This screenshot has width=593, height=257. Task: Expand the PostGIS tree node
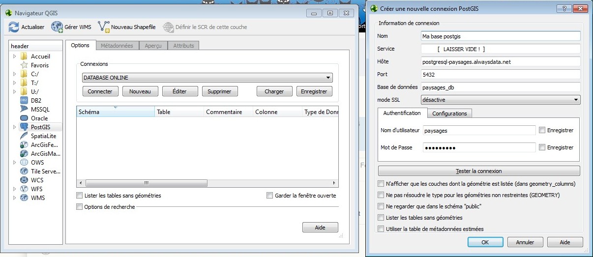[15, 127]
